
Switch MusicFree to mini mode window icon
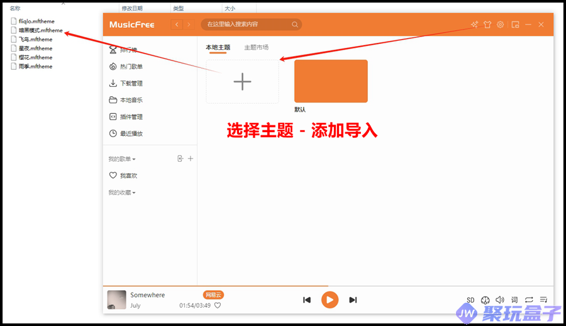(x=515, y=25)
